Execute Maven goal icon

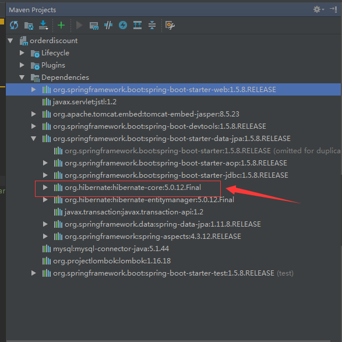pos(94,26)
